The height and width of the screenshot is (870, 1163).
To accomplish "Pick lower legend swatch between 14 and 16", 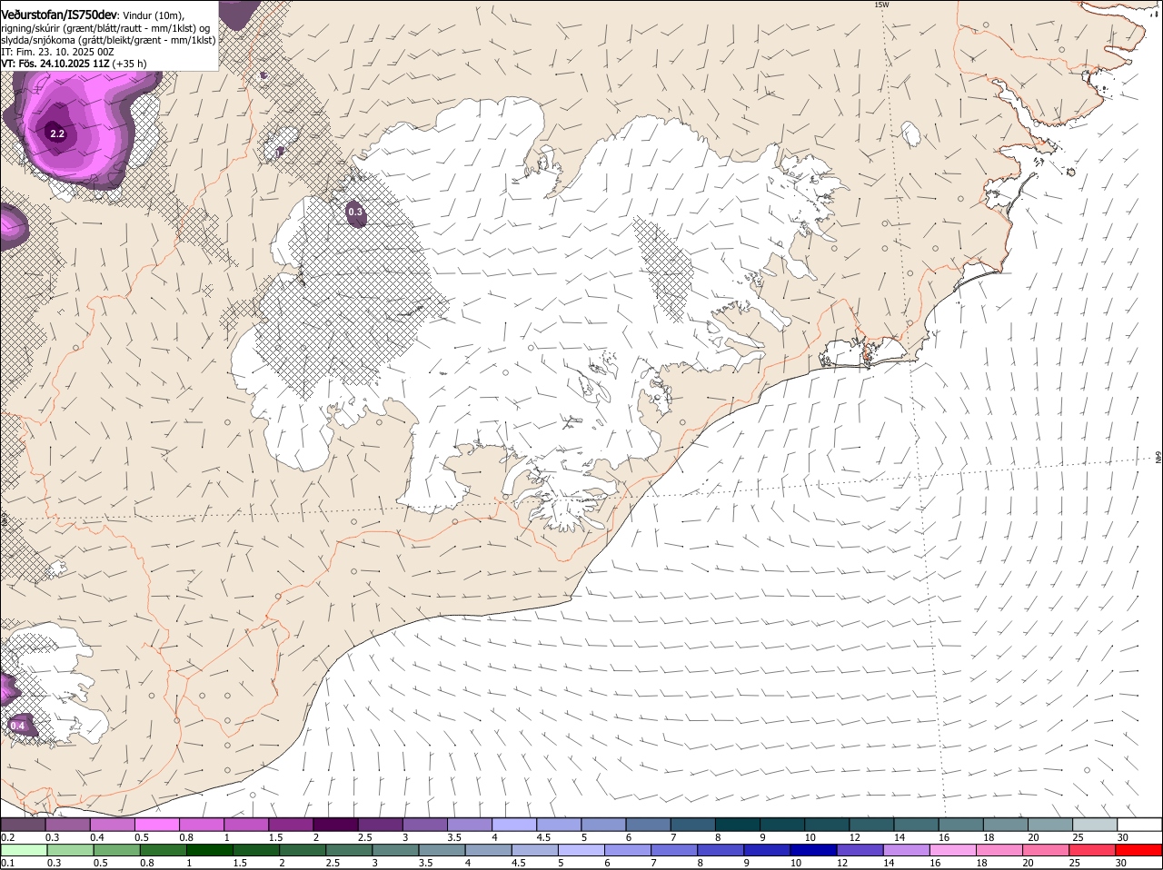I will pyautogui.click(x=907, y=850).
